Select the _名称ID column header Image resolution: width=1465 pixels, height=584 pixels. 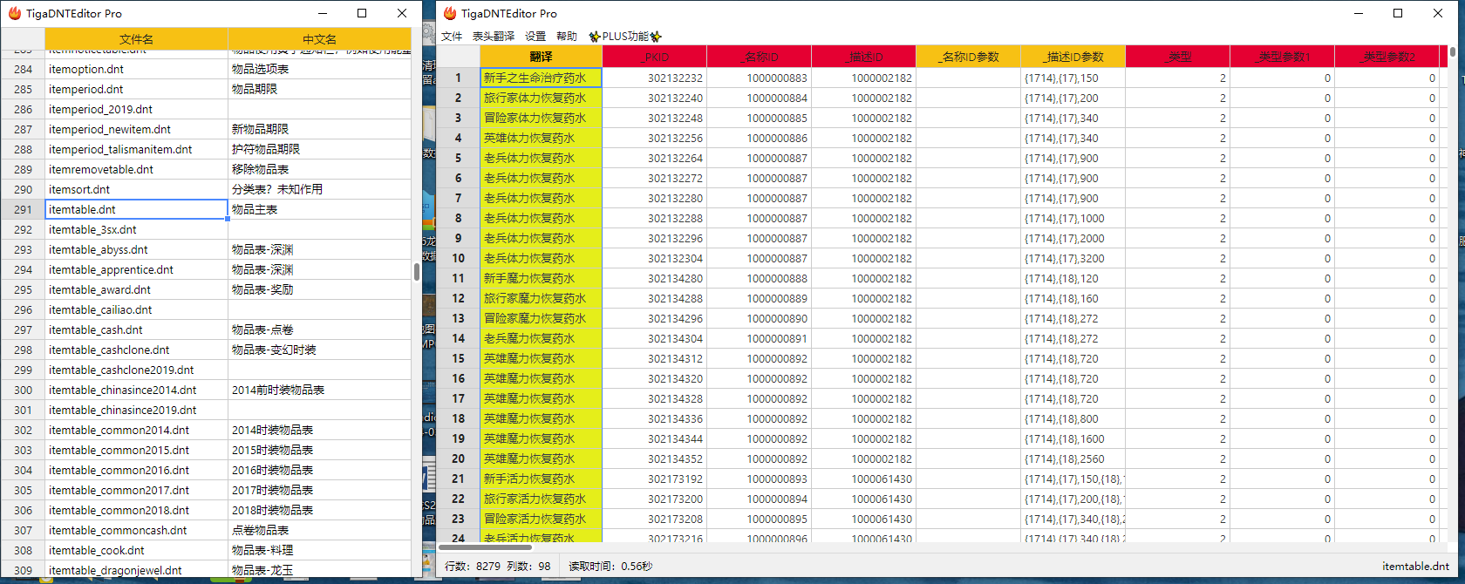tap(759, 57)
